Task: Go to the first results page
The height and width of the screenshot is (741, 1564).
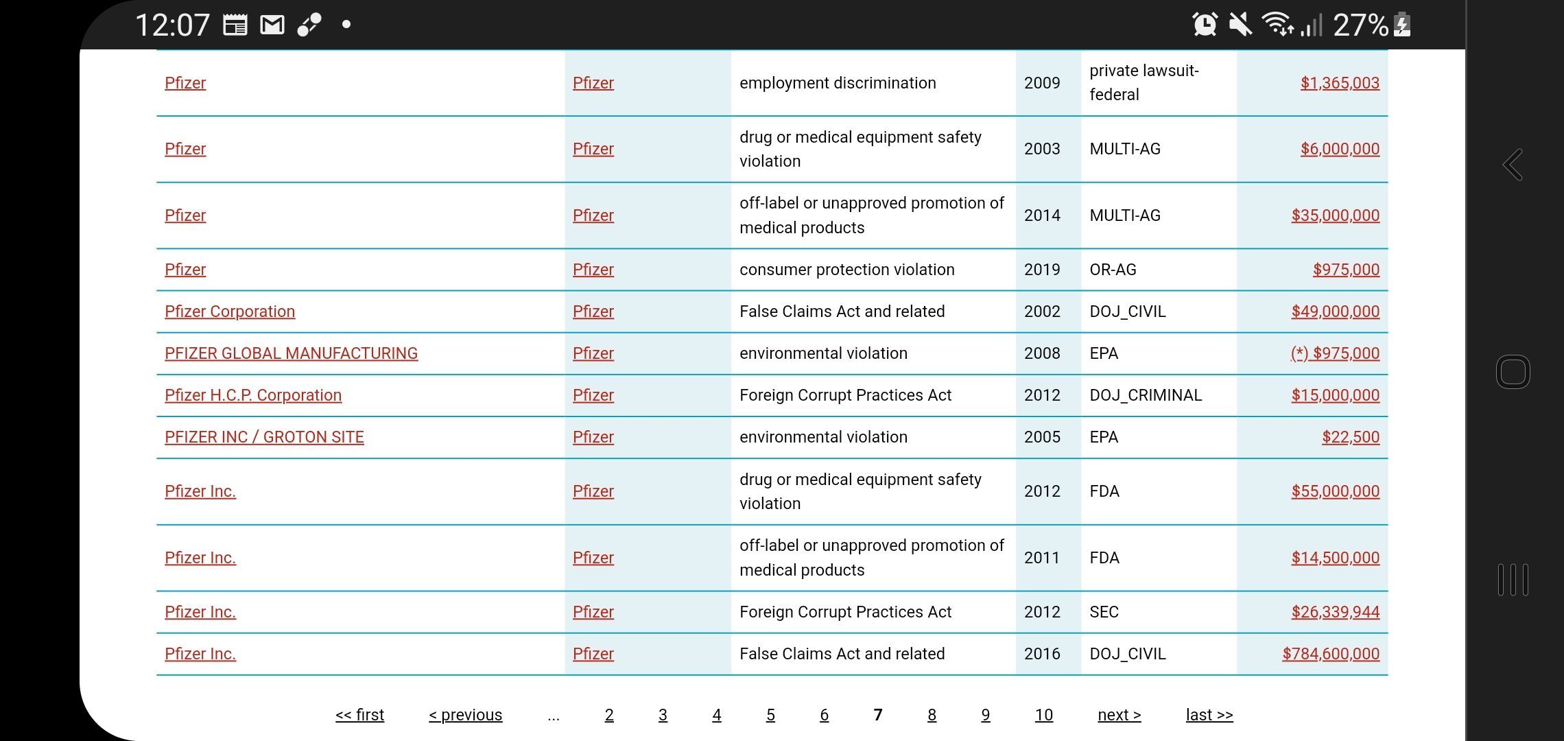Action: click(x=359, y=715)
